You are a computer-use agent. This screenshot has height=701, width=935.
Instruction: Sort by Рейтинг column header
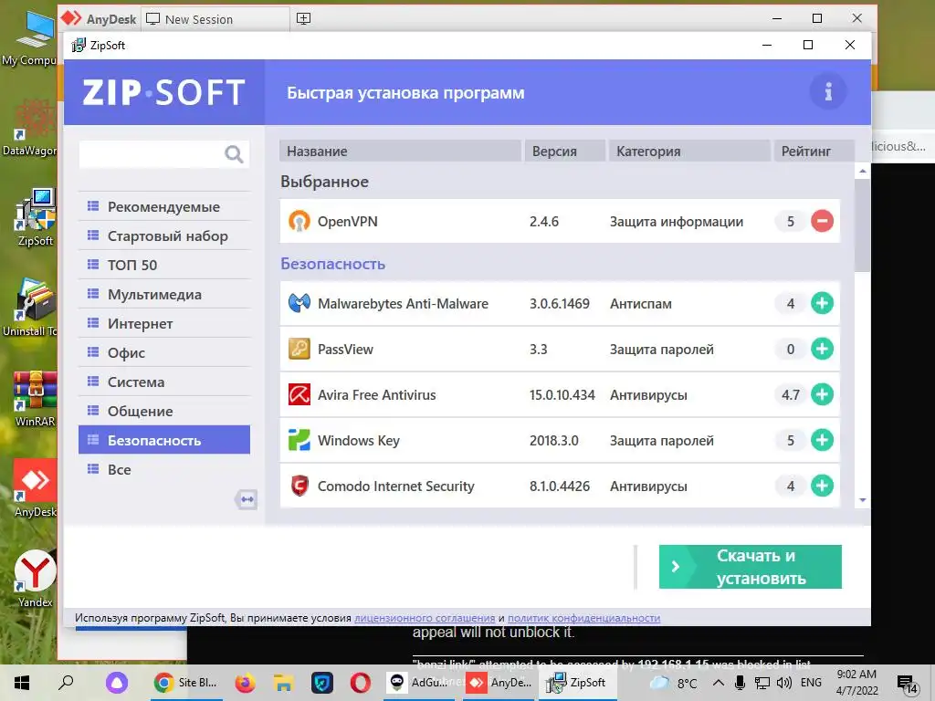tap(814, 151)
